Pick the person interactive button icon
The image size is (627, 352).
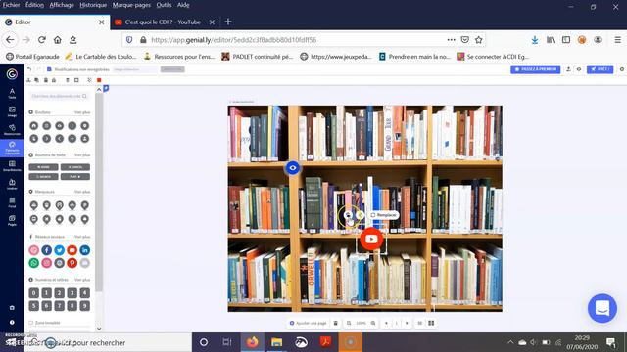click(x=85, y=139)
